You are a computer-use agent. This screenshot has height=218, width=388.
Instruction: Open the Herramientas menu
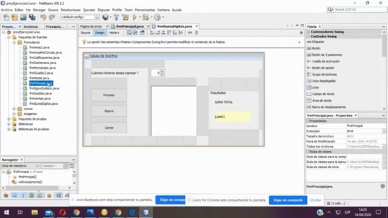(x=145, y=10)
